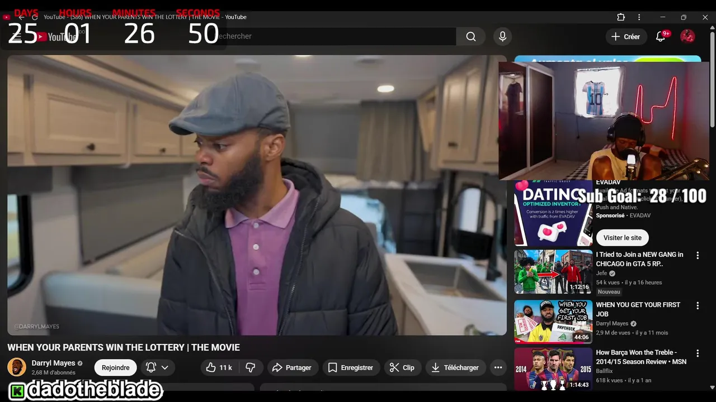Click the video title WHEN YOUR PARENTS WIN THE LOTTERY
This screenshot has height=402, width=716.
click(x=124, y=347)
